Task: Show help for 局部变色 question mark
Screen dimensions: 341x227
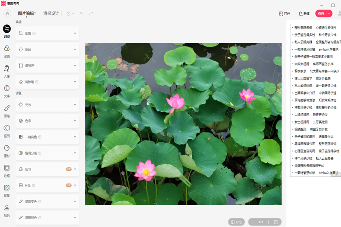Action: (x=40, y=201)
